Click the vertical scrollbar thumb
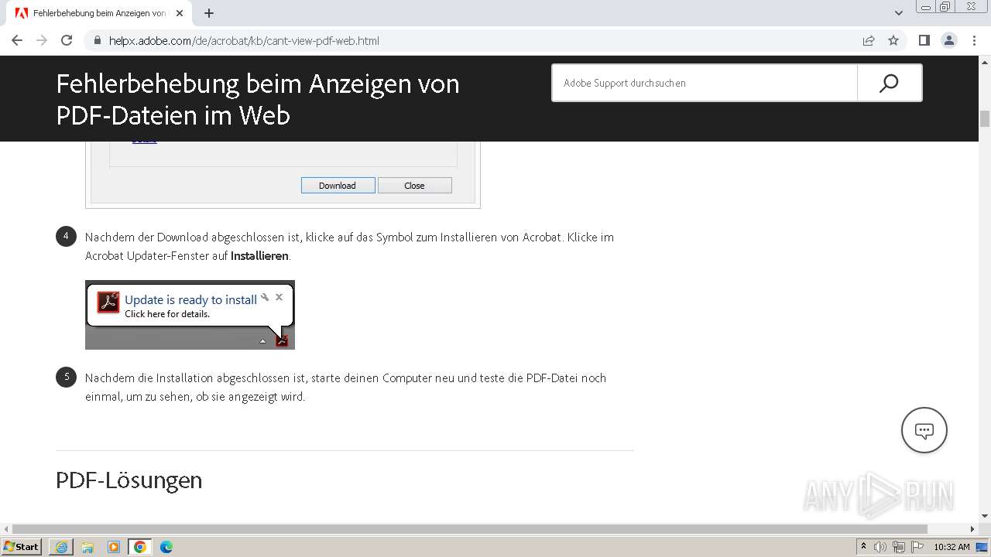The image size is (991, 557). [985, 118]
